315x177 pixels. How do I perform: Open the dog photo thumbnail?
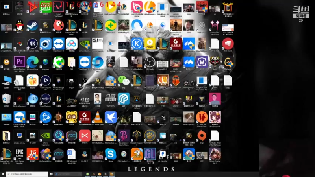pyautogui.click(x=189, y=117)
